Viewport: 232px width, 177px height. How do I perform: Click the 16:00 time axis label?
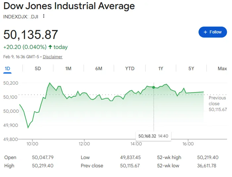[x=188, y=144]
